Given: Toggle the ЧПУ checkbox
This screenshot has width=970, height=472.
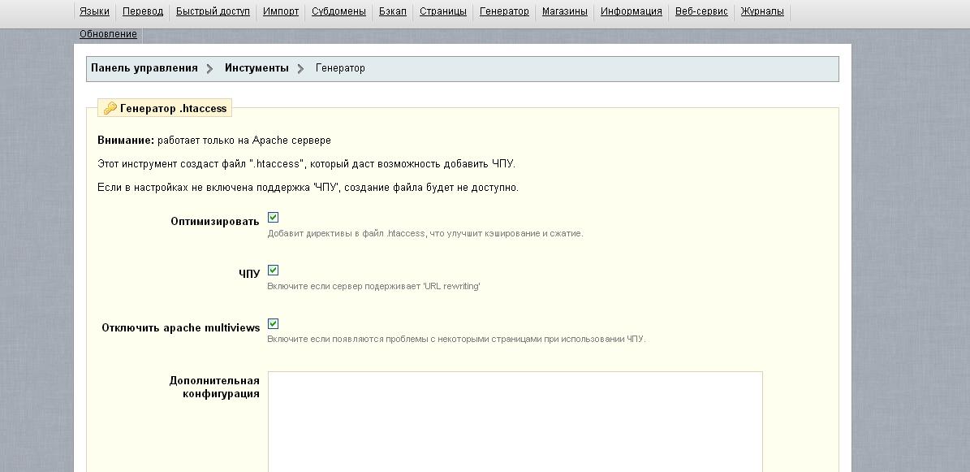Looking at the screenshot, I should pos(273,270).
